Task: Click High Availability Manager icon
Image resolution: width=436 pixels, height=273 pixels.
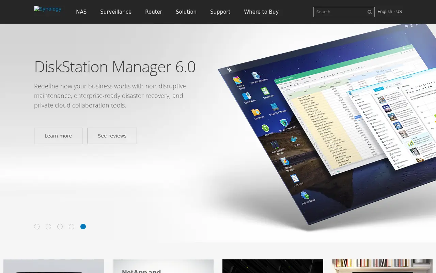Action: coord(275,145)
